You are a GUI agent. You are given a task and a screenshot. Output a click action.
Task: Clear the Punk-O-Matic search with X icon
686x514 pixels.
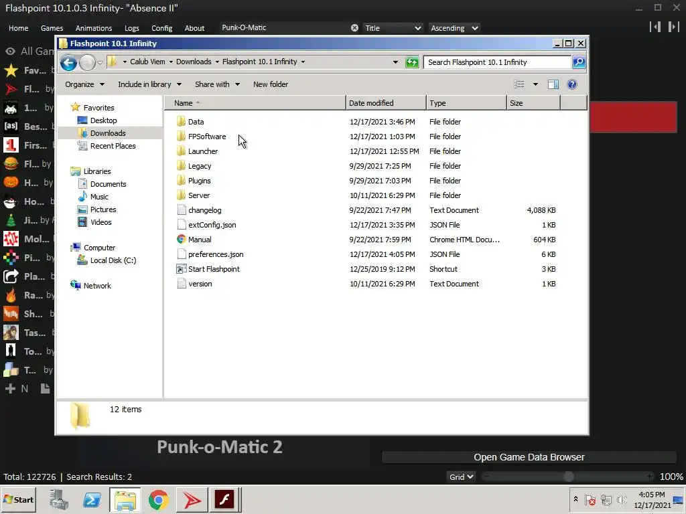click(354, 28)
